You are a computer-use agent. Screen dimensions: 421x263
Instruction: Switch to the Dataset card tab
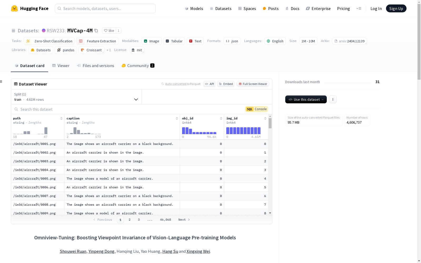click(29, 66)
